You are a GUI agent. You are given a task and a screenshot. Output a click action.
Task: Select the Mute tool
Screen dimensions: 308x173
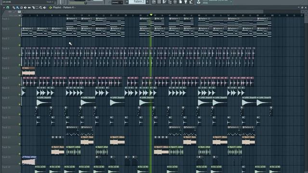26,8
